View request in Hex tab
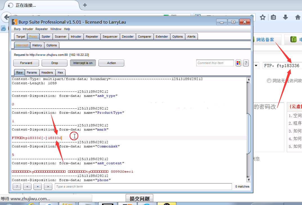 click(x=60, y=72)
